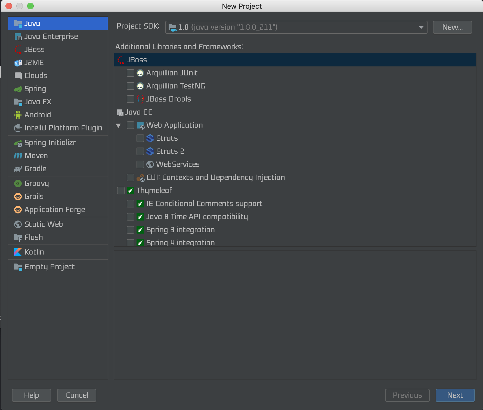Tick the first Struts checkbox, not Struts 2
This screenshot has width=483, height=410.
pos(140,138)
